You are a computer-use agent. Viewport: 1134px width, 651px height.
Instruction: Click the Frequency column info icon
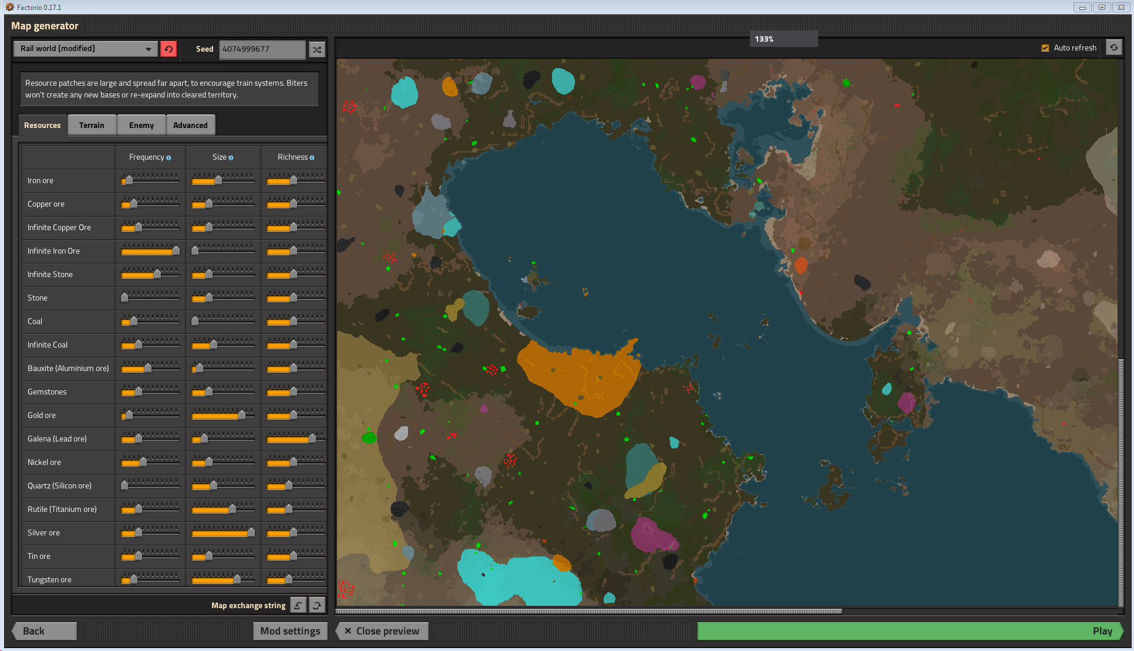169,157
